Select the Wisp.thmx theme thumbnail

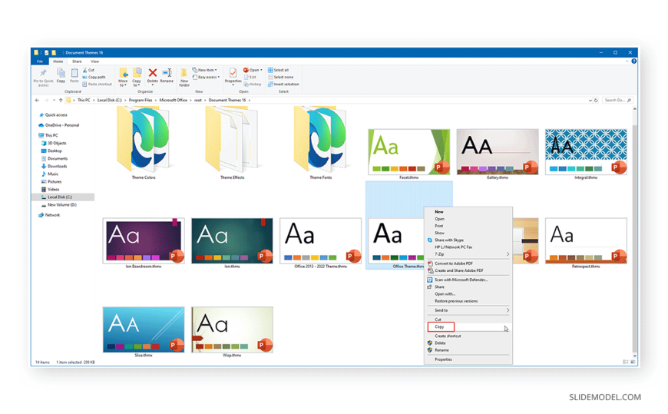[232, 330]
